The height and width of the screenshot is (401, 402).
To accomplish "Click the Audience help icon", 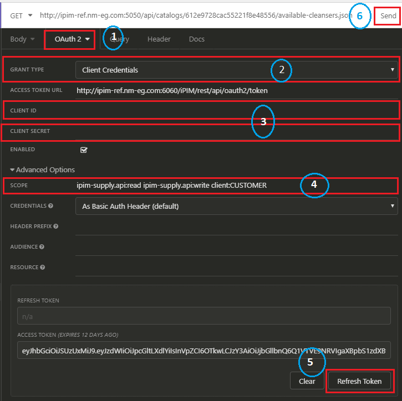I will coord(42,247).
